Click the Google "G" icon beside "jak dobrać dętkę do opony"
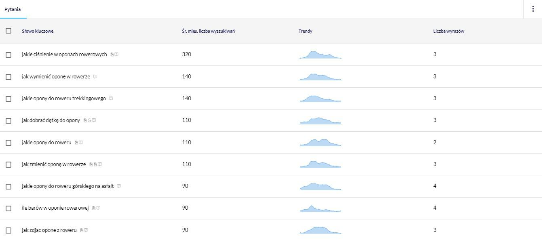The width and height of the screenshot is (542, 240). 89,120
